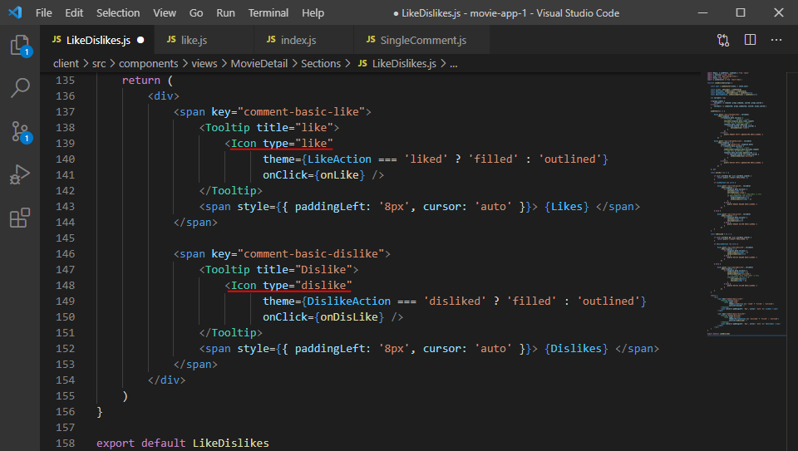Open changes compare icon in editor toolbar
The width and height of the screenshot is (798, 451).
click(723, 40)
